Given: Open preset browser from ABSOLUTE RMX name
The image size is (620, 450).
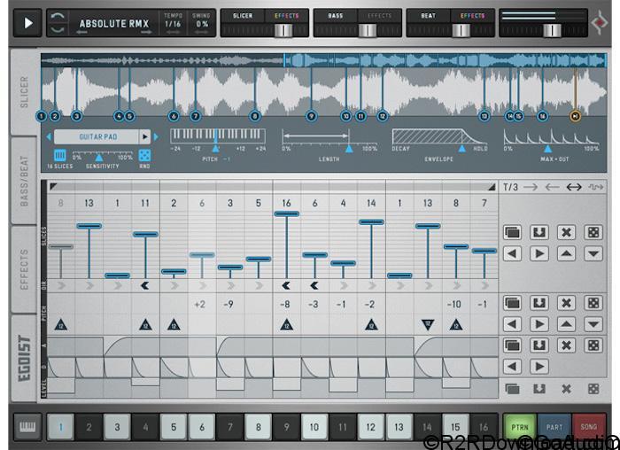Looking at the screenshot, I should pos(114,23).
